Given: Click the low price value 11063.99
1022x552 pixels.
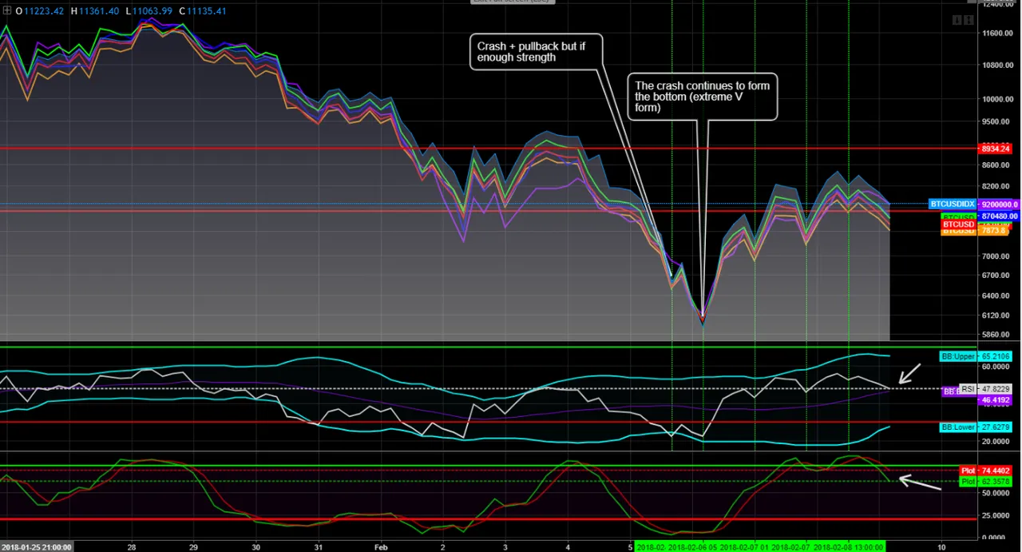Looking at the screenshot, I should [154, 11].
